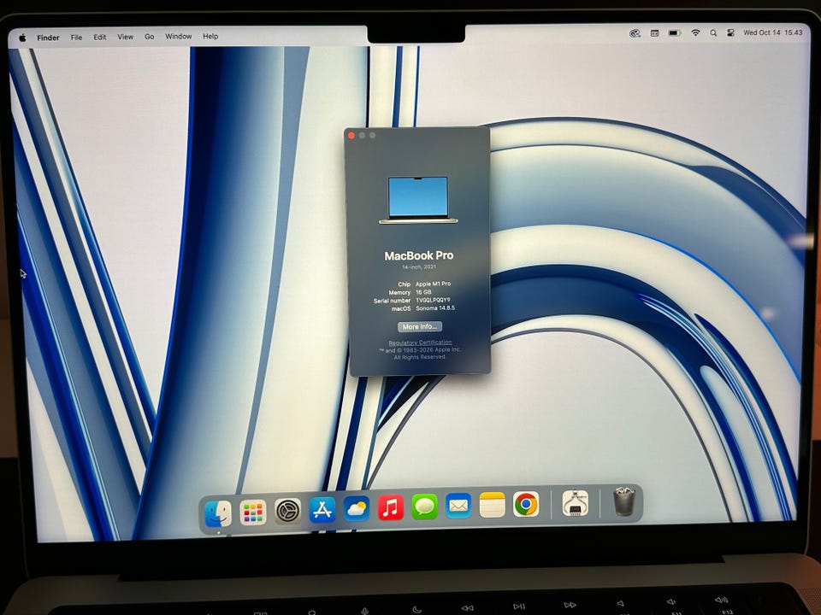Close the About This Mac window

coord(351,136)
